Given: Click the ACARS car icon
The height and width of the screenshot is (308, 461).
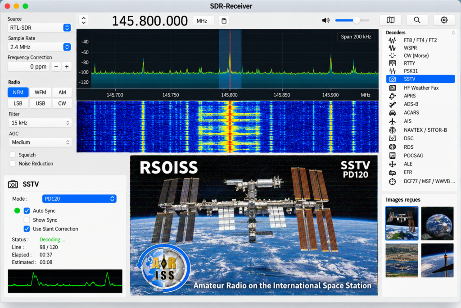Looking at the screenshot, I should pyautogui.click(x=392, y=113).
